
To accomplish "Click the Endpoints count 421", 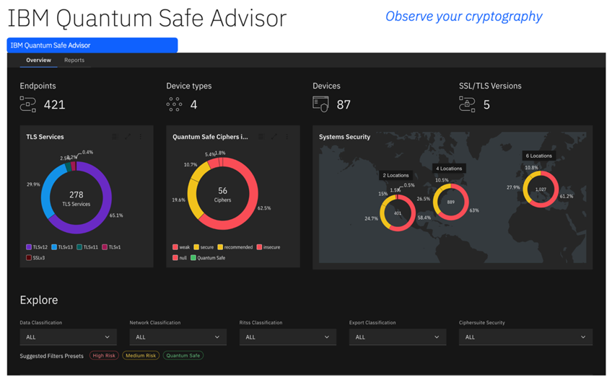I will 55,104.
